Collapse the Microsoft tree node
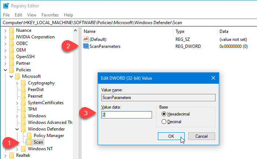The width and height of the screenshot is (257, 159). point(11,76)
